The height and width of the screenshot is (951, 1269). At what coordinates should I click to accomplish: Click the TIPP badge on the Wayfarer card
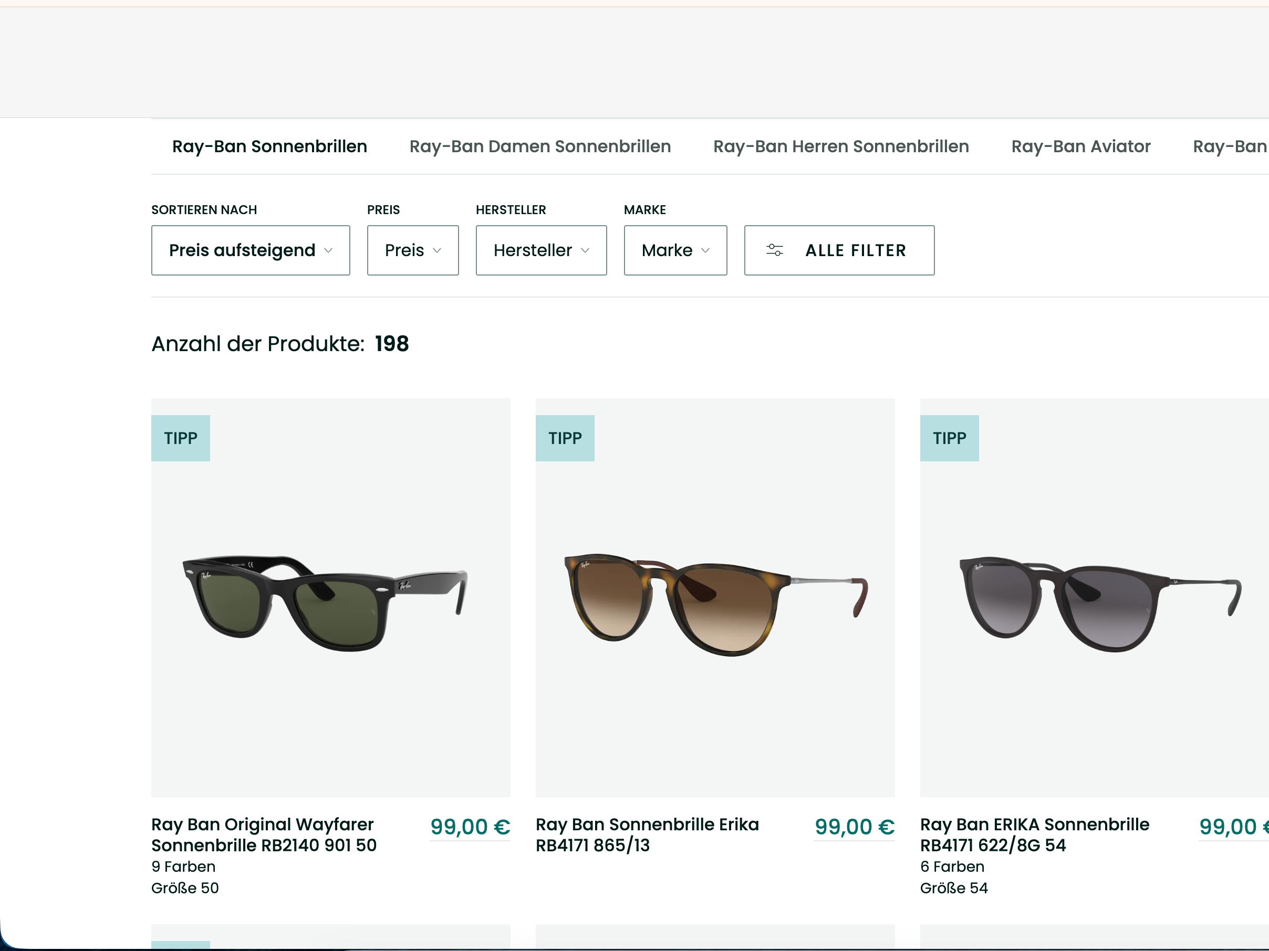[x=181, y=439]
